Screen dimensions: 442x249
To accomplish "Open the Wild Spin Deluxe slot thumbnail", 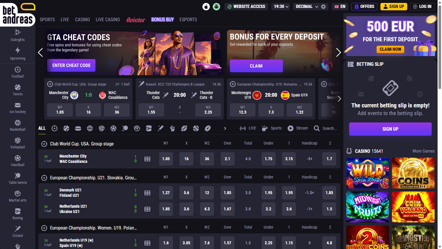I will 367,173.
